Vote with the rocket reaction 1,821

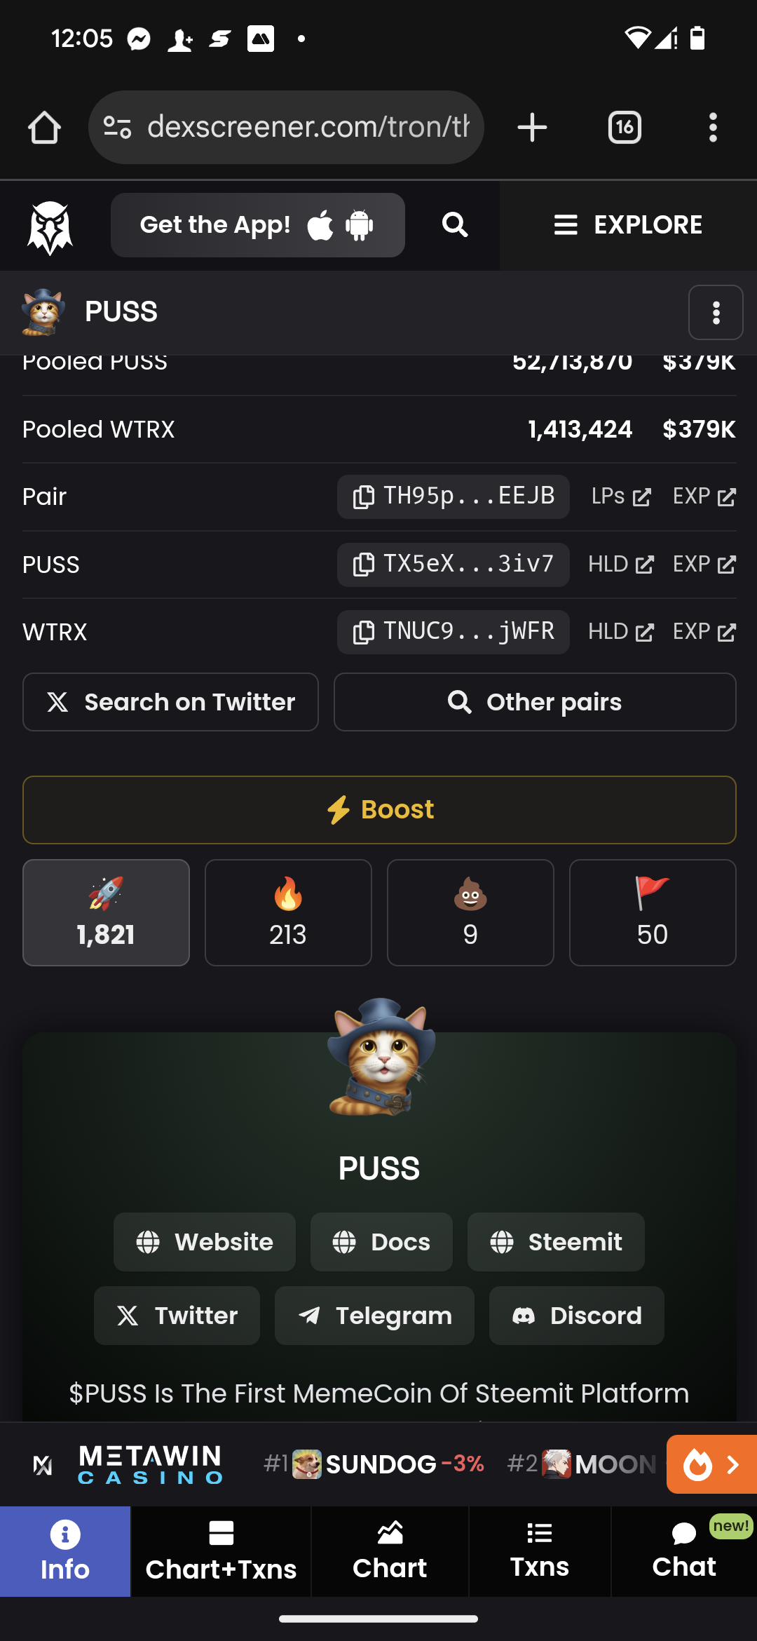pyautogui.click(x=106, y=912)
